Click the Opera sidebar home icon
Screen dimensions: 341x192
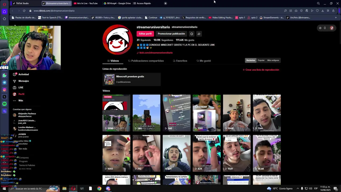(4, 11)
